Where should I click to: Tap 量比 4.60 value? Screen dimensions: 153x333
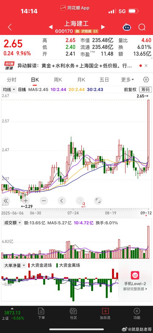[x=135, y=40]
